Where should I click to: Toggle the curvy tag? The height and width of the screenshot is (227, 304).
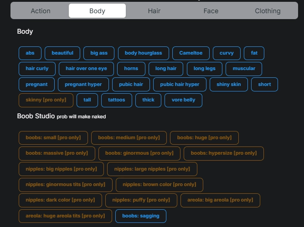click(x=227, y=53)
